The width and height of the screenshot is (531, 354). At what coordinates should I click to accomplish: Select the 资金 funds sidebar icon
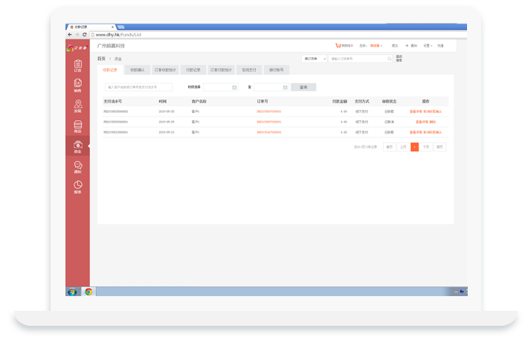point(77,146)
